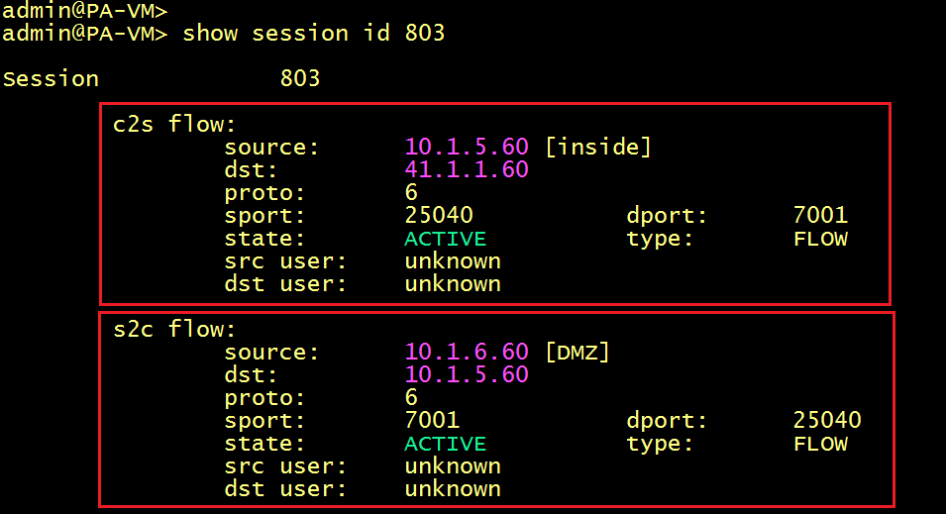Click the s2c dst user "unknown" value
This screenshot has height=514, width=946.
pos(453,488)
